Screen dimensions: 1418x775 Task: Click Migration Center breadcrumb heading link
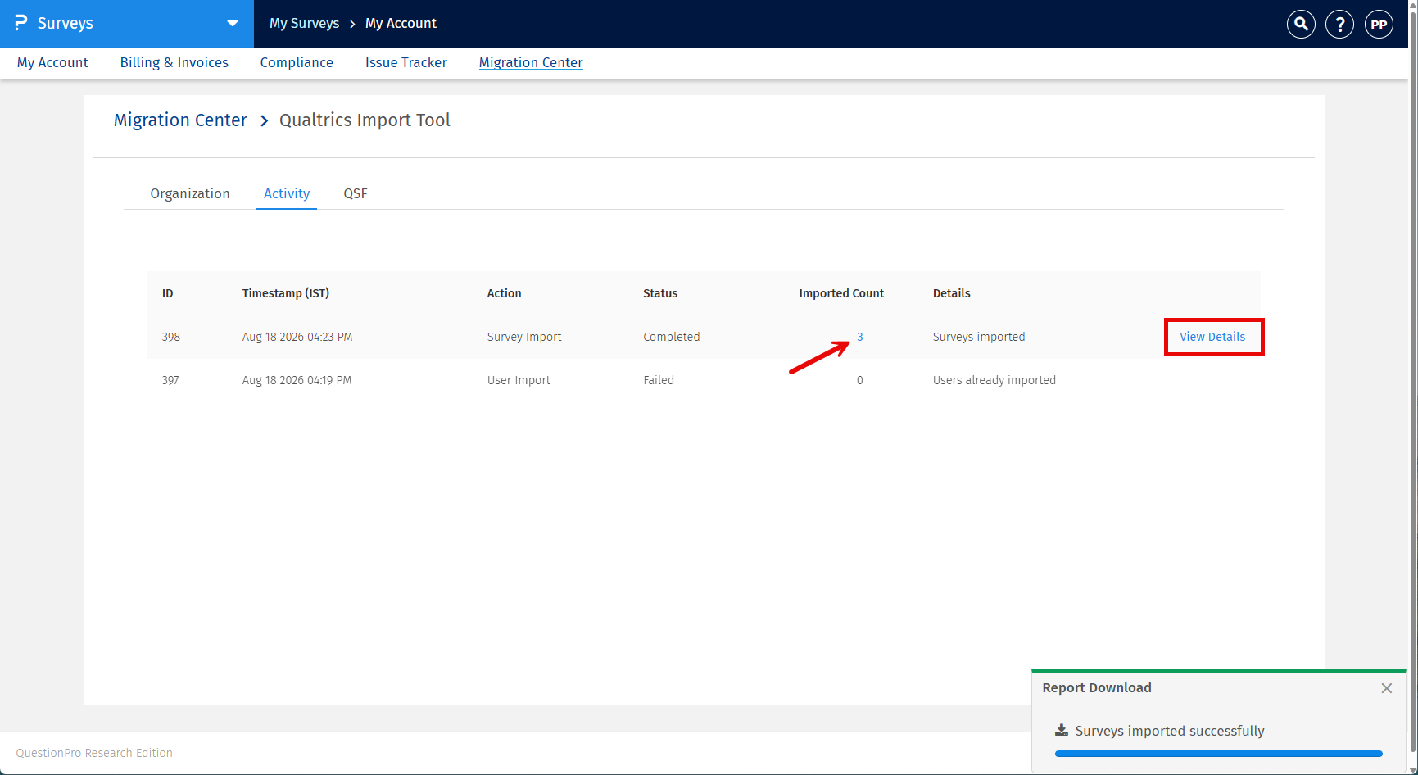(180, 120)
